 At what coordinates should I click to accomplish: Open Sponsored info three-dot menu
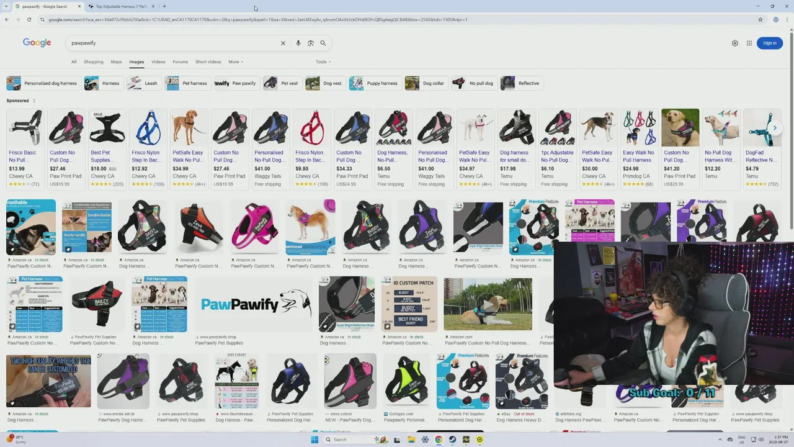coord(34,101)
